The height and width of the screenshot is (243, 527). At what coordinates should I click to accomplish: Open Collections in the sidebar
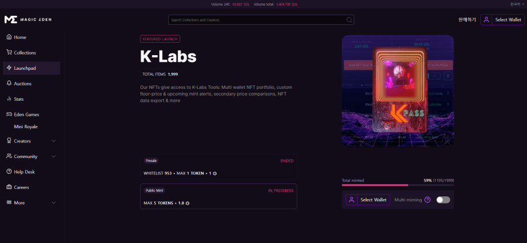32,53
